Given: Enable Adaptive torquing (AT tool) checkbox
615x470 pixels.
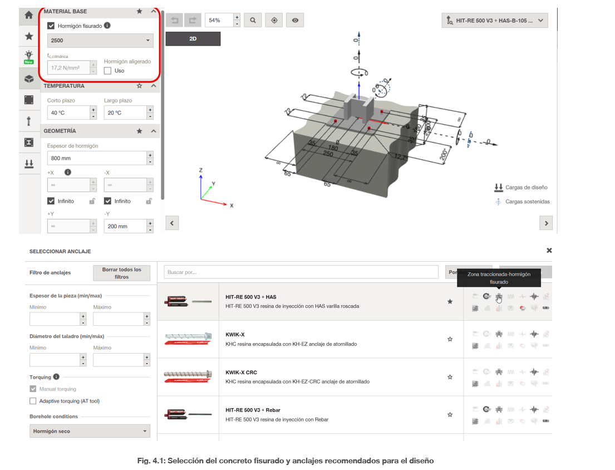Looking at the screenshot, I should (x=33, y=401).
